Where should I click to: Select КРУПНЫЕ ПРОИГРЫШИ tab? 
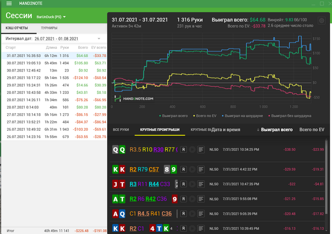coord(160,130)
